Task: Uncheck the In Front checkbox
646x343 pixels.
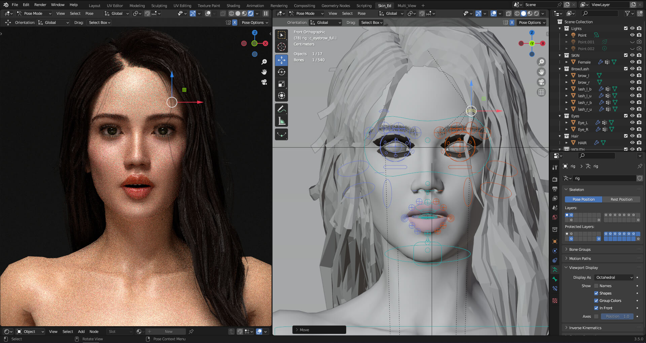Action: 596,308
